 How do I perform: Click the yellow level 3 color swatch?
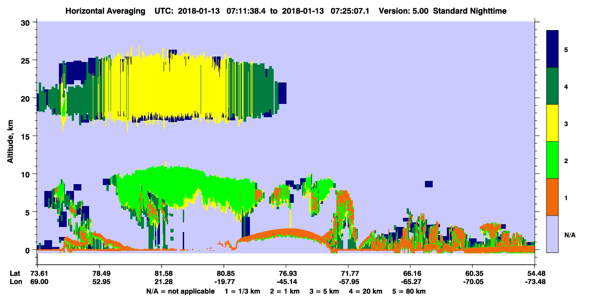tap(552, 123)
